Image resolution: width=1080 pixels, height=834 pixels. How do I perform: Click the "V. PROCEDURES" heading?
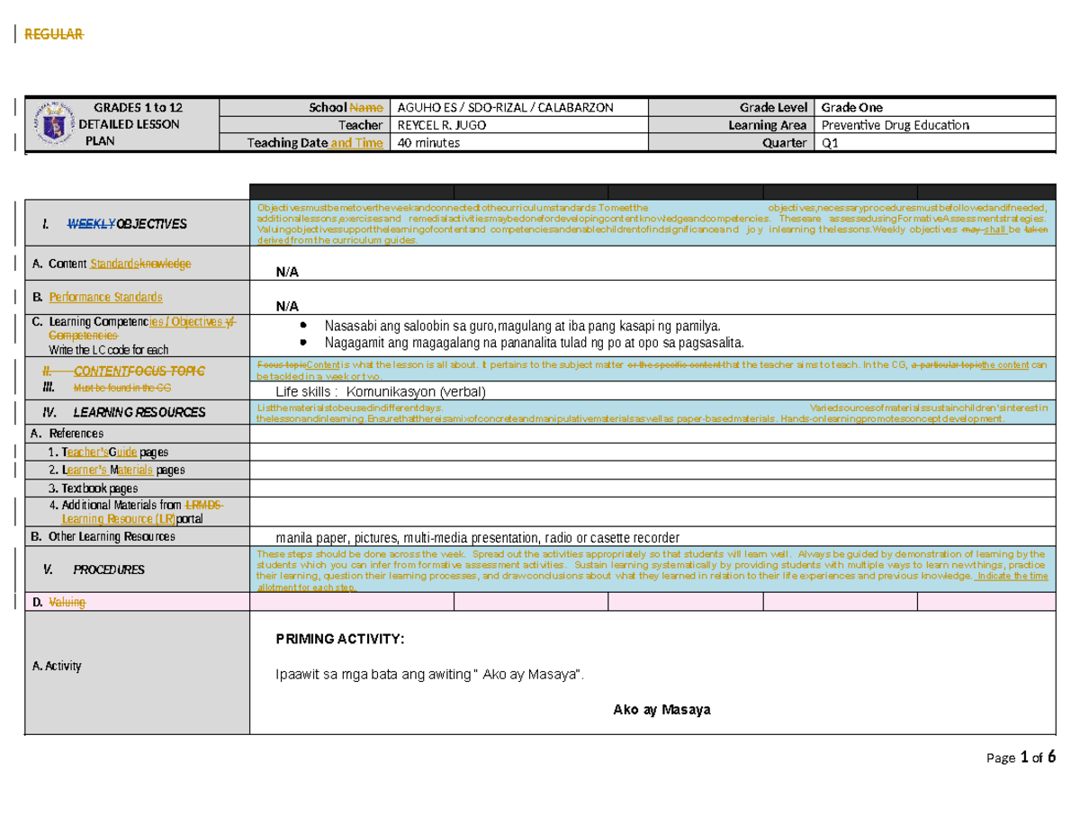pyautogui.click(x=93, y=569)
